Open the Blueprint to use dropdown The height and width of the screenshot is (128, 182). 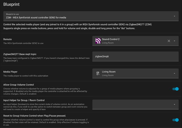(91, 16)
